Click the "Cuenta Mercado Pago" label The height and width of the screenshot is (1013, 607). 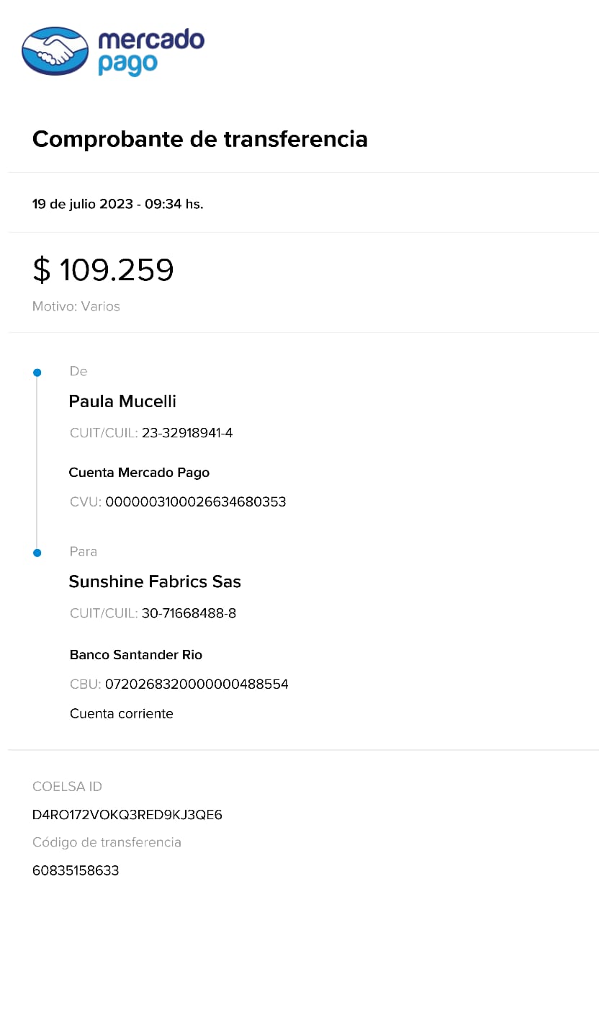click(x=139, y=473)
